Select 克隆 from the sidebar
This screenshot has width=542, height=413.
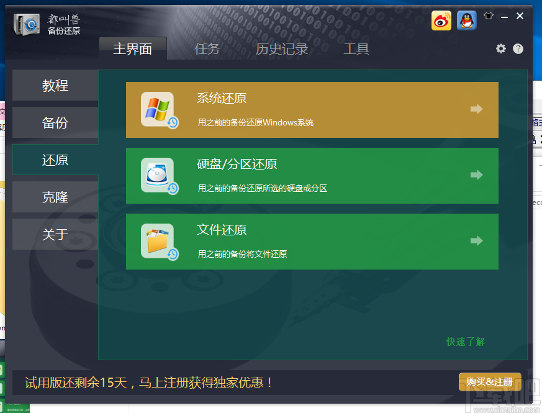coord(55,197)
